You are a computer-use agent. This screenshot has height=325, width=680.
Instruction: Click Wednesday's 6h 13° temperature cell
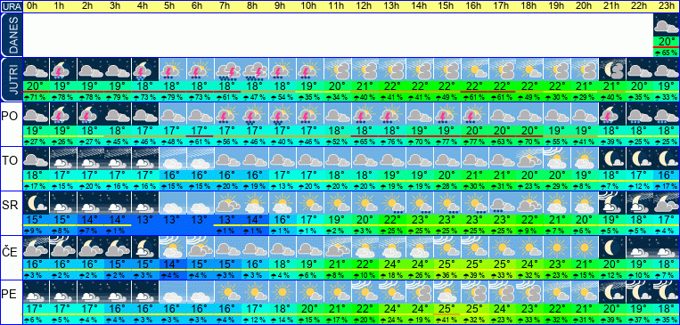(x=201, y=219)
